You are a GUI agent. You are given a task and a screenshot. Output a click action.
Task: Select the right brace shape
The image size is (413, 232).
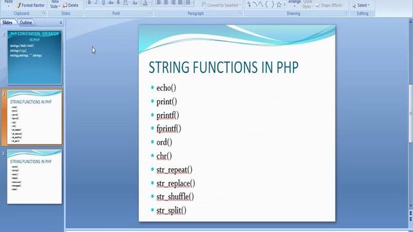point(272,5)
